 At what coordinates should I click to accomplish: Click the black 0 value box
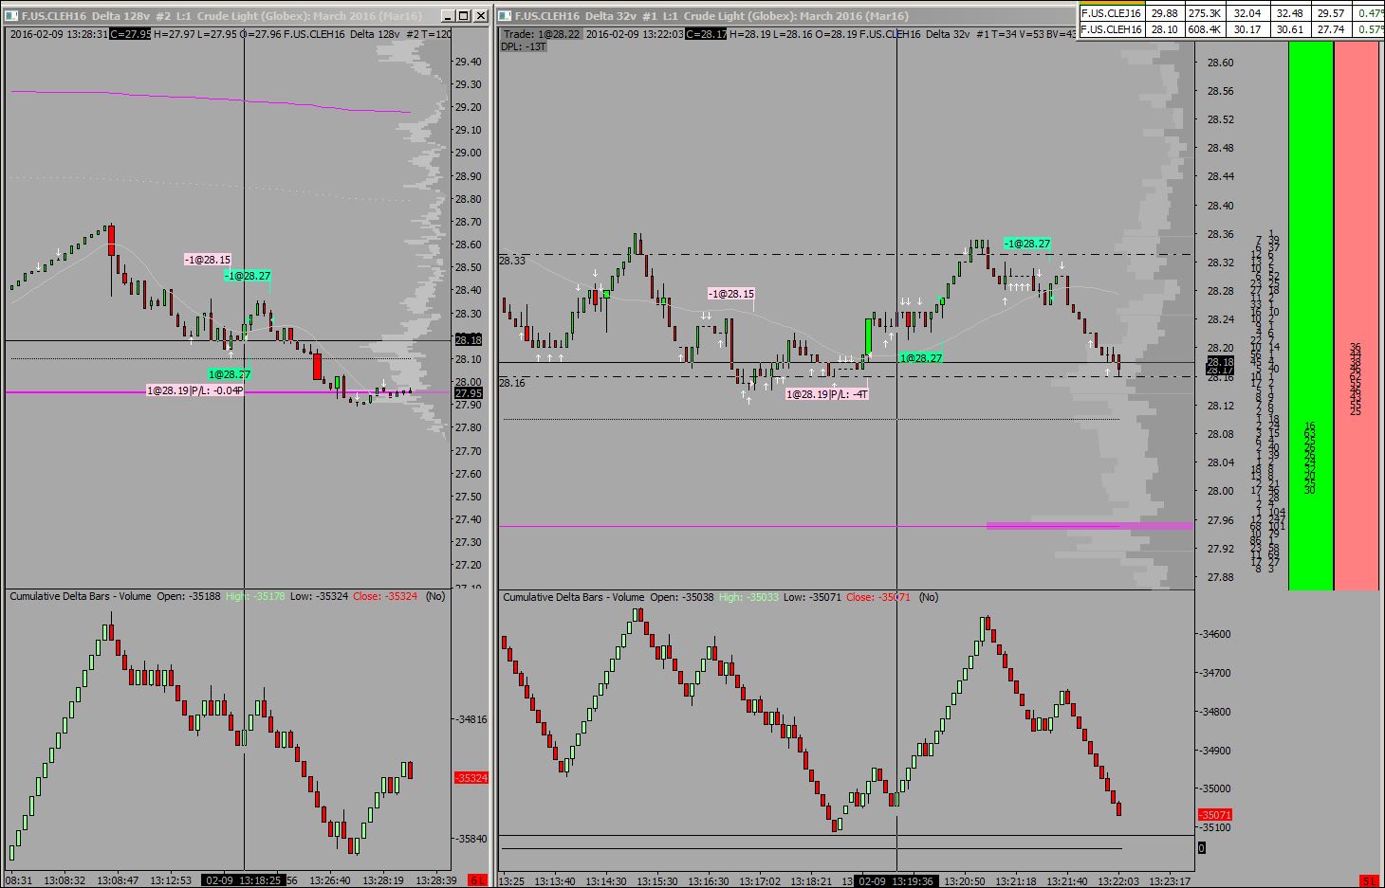click(1202, 848)
